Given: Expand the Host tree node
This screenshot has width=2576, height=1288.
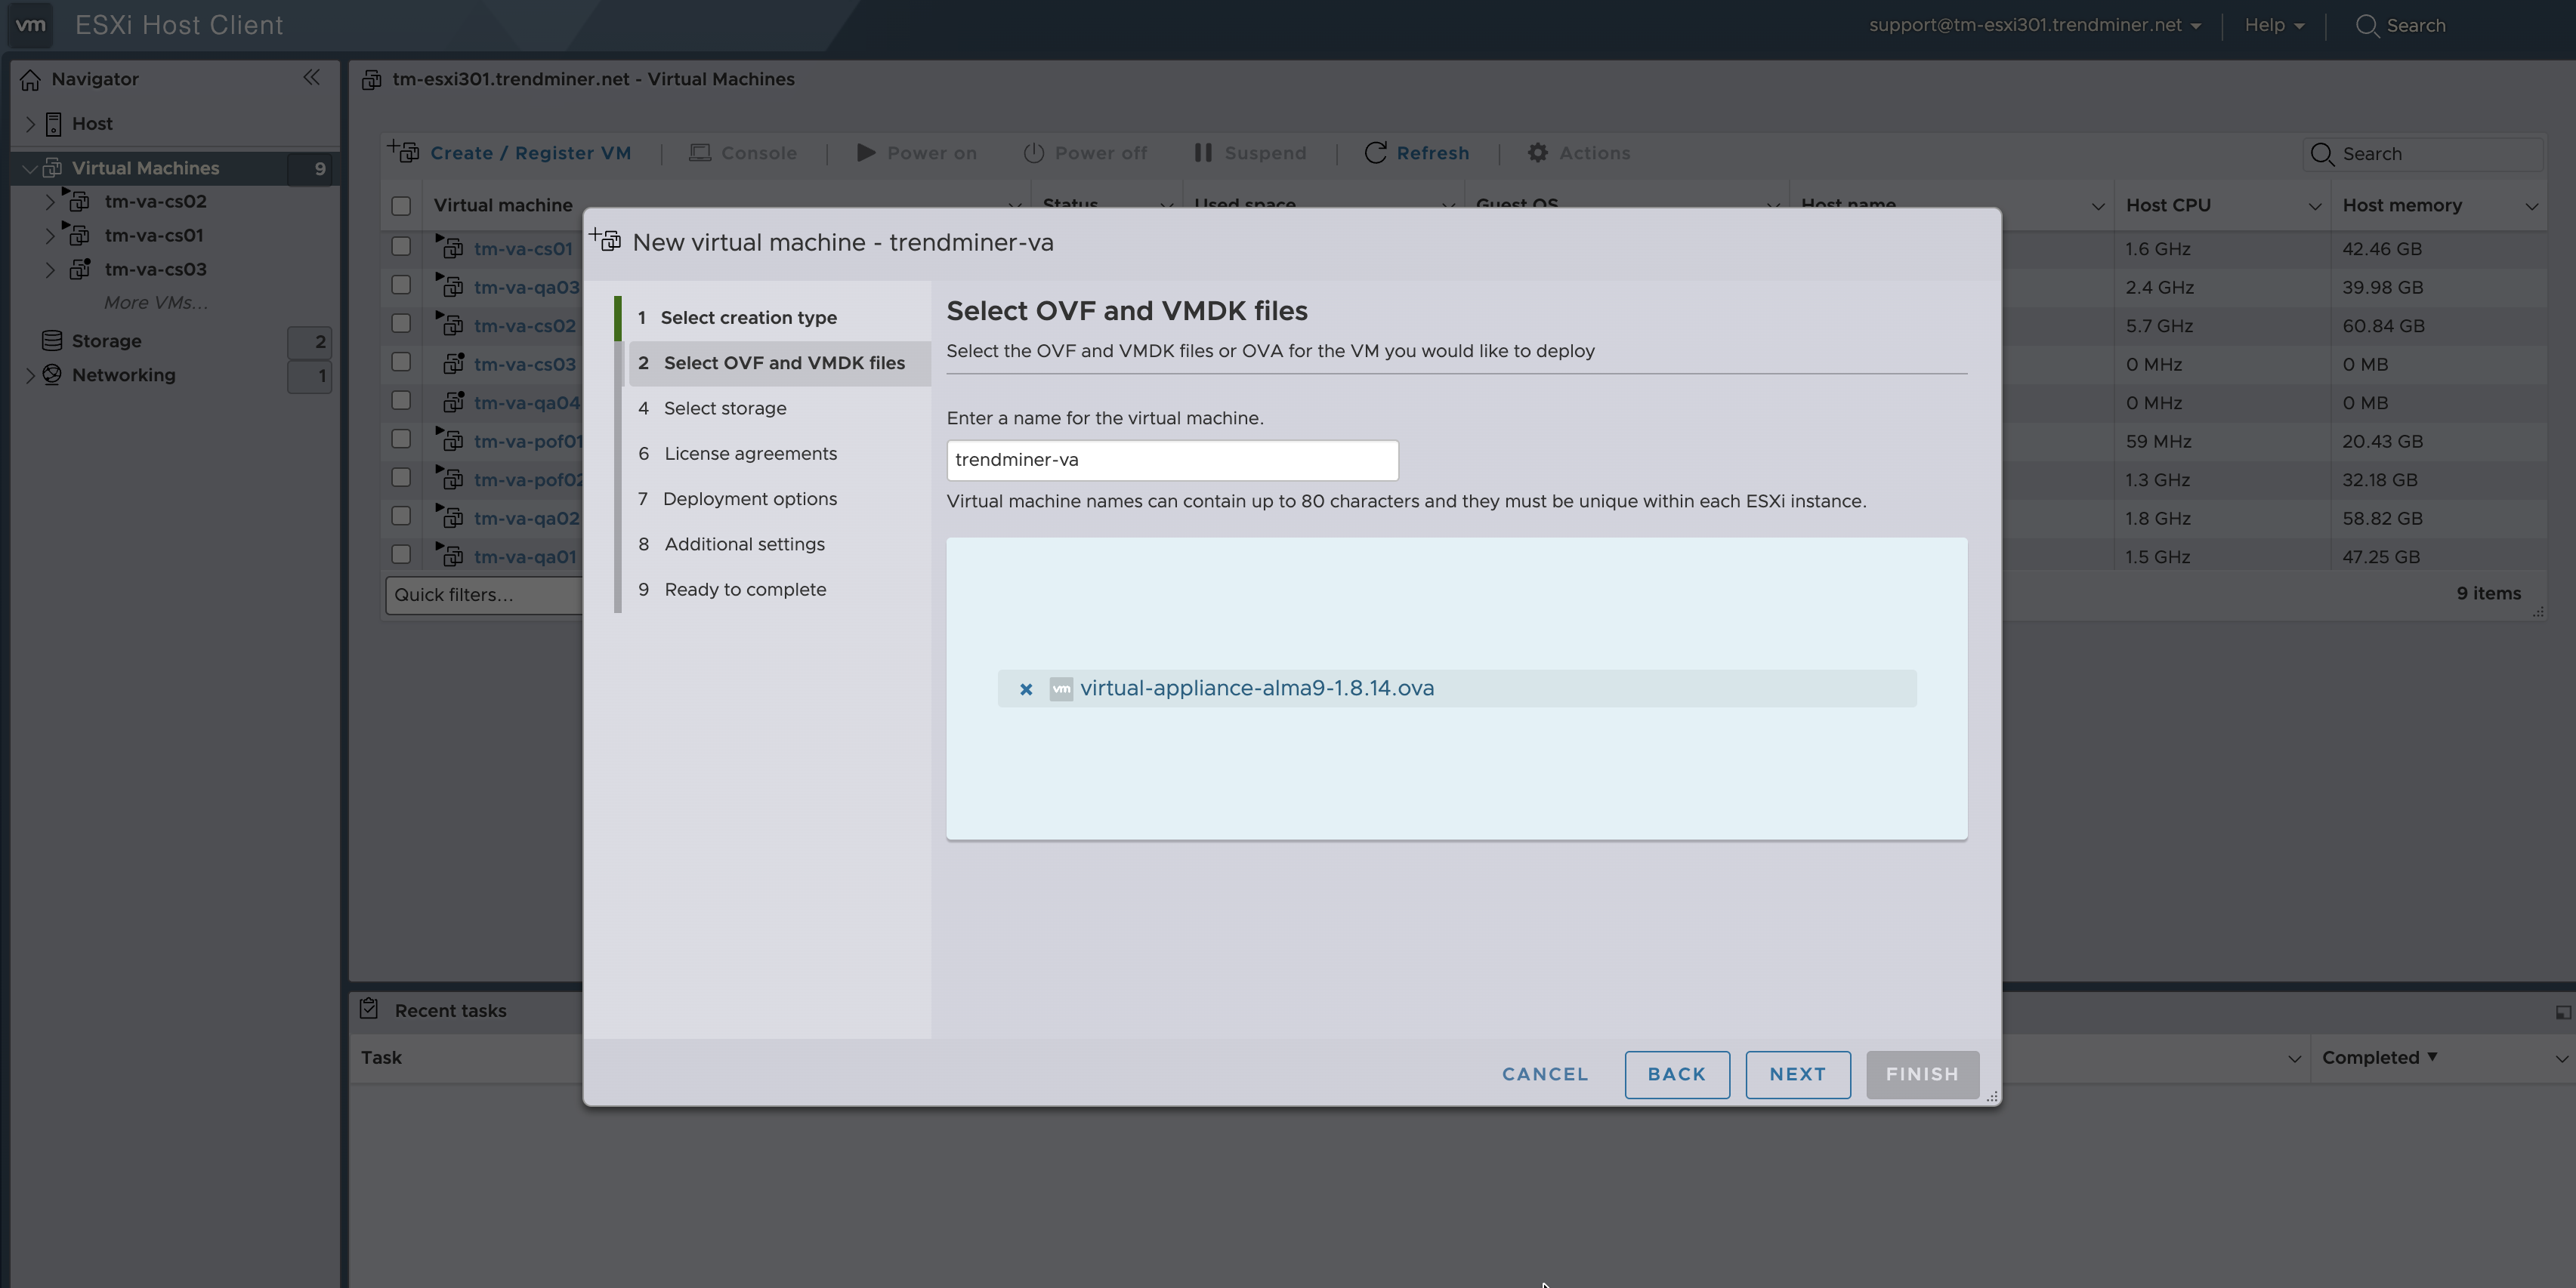Looking at the screenshot, I should [x=30, y=124].
